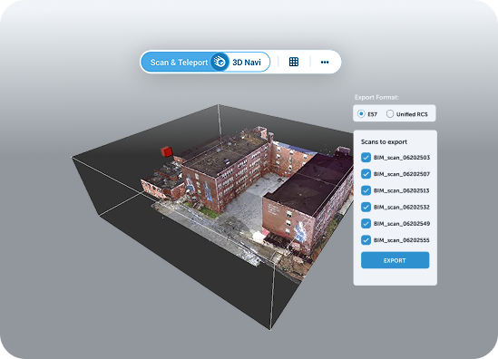The image size is (498, 359).
Task: Click the EXPORT button
Action: pos(395,260)
